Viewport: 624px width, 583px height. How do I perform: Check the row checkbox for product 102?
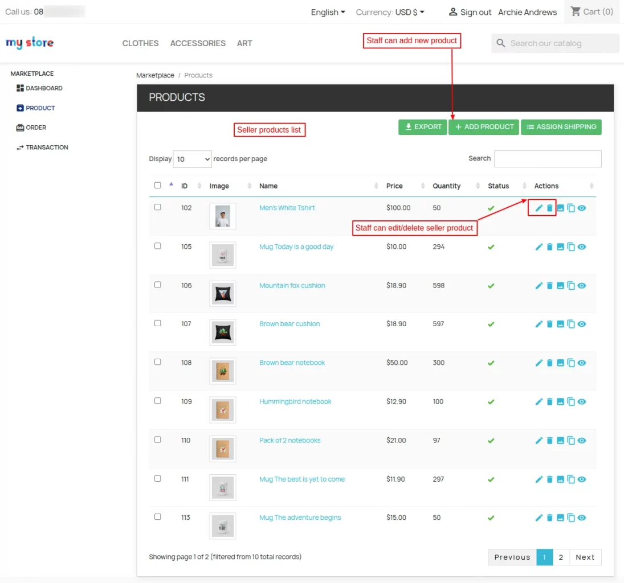point(158,206)
